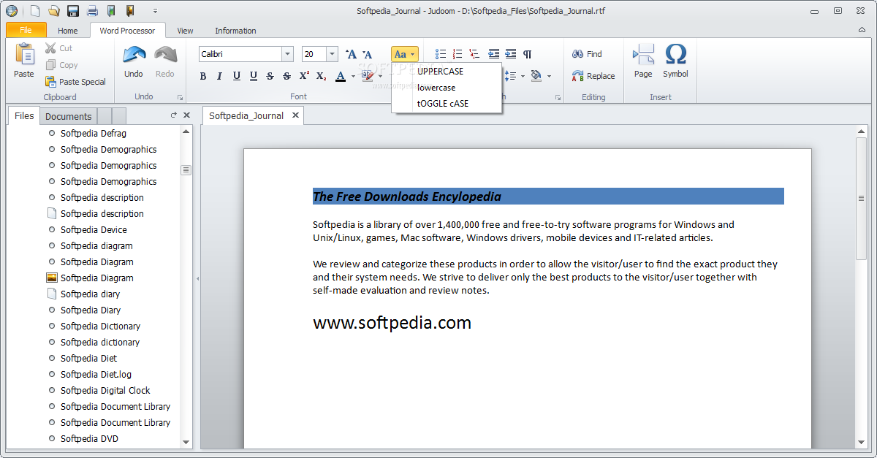877x458 pixels.
Task: Toggle Bold formatting
Action: coord(203,76)
